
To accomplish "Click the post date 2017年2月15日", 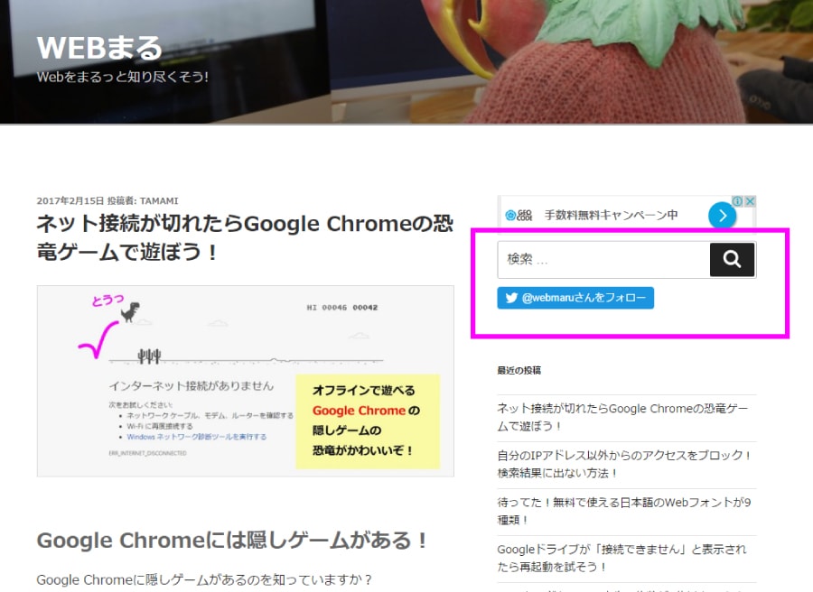I will 70,201.
